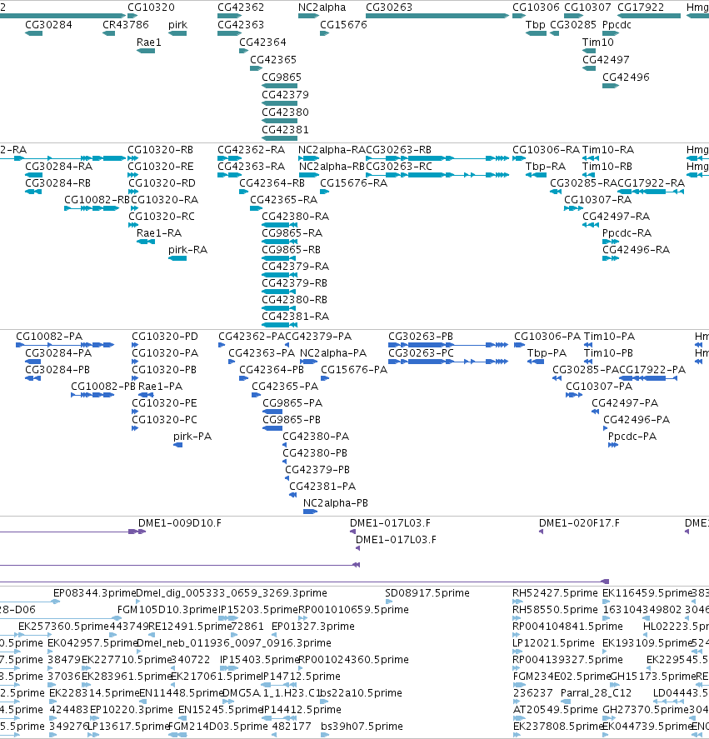Click transcript NC2alpha-RB
This screenshot has height=739, width=709.
click(x=332, y=167)
